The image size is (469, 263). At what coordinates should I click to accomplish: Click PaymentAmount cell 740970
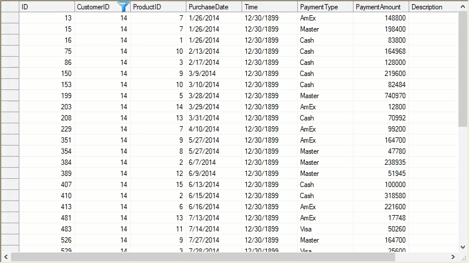tap(380, 96)
